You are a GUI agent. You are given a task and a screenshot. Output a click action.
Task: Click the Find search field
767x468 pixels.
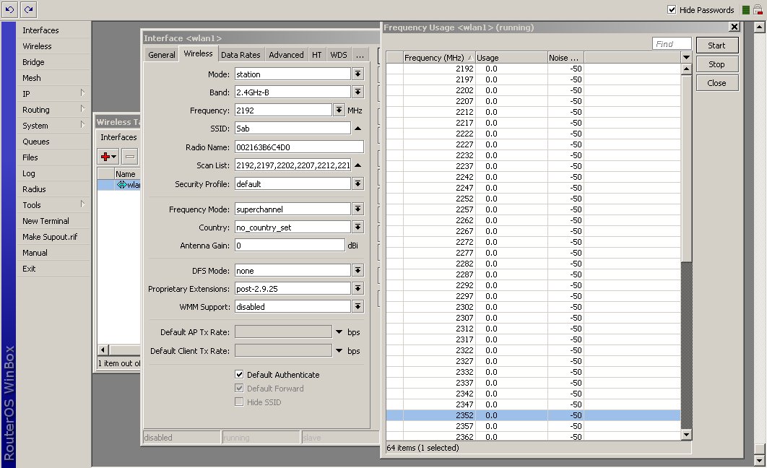point(672,44)
